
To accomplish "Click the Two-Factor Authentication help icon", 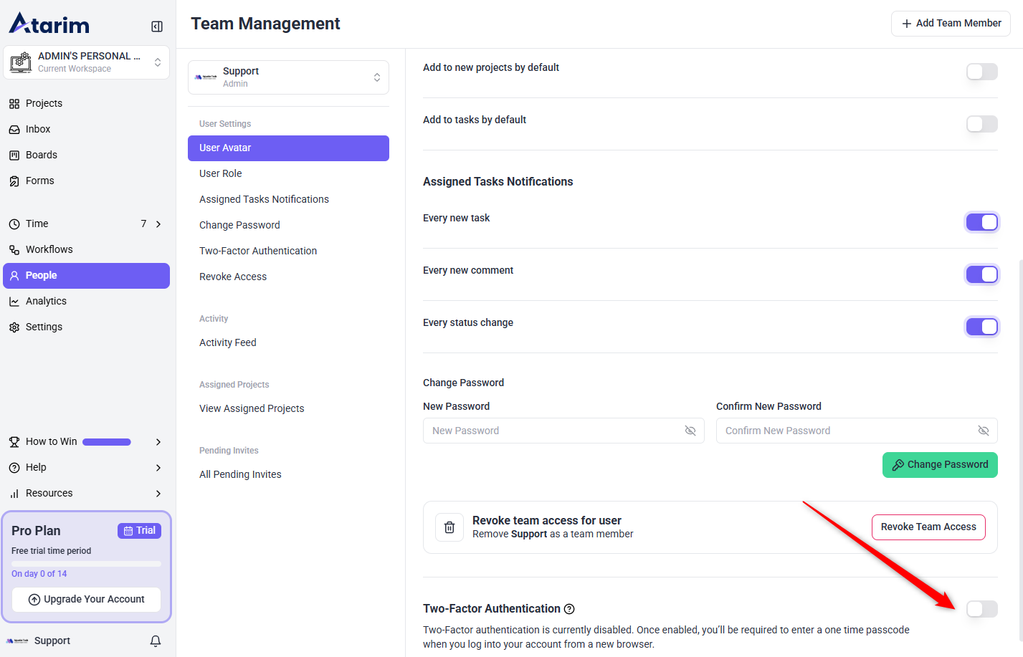I will (x=569, y=609).
